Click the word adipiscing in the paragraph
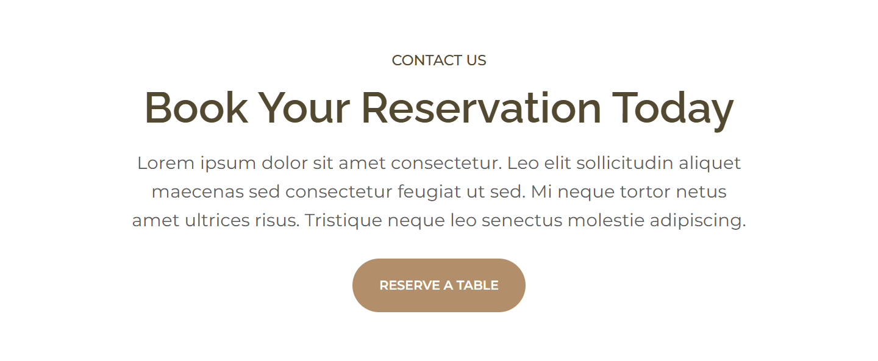Viewport: 878px width, 361px height. (698, 220)
